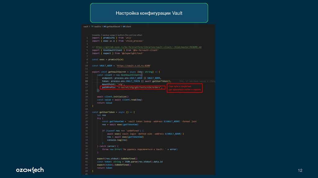318x178 pixels.
Task: Click the slide number 12
Action: [300, 171]
